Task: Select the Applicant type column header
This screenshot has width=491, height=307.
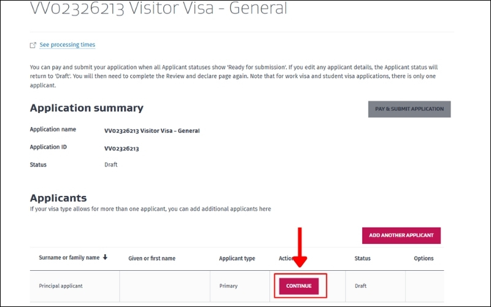Action: (x=237, y=258)
